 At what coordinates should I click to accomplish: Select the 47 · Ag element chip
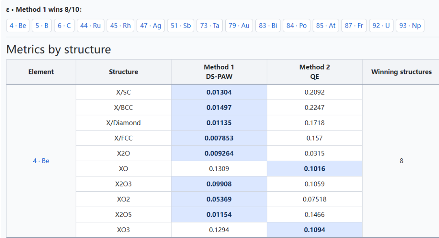pos(151,26)
